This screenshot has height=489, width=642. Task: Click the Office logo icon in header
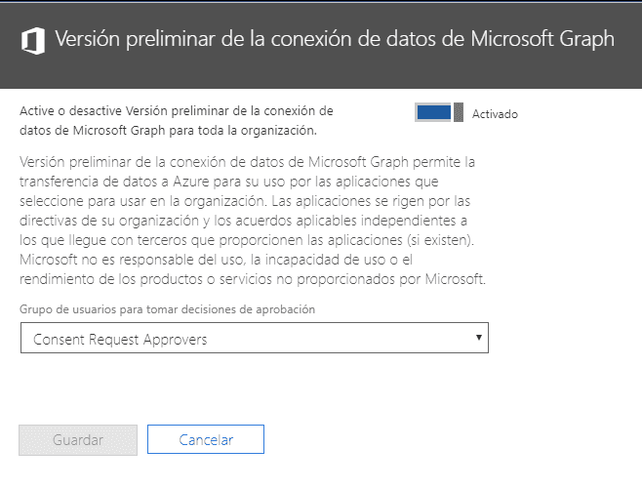pos(33,41)
